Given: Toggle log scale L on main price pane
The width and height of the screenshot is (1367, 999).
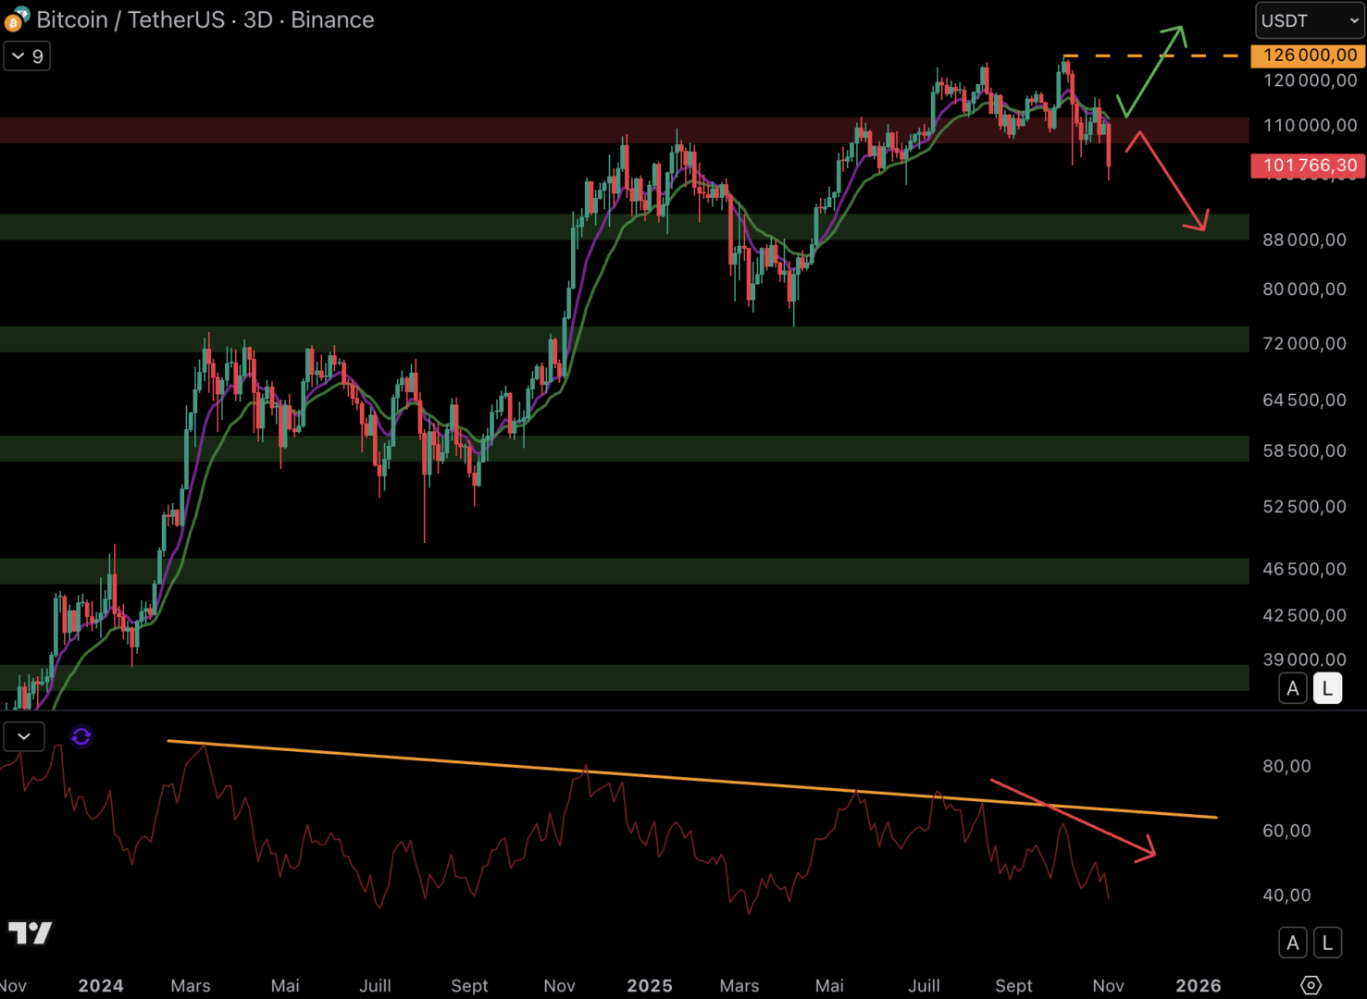Looking at the screenshot, I should [1327, 688].
